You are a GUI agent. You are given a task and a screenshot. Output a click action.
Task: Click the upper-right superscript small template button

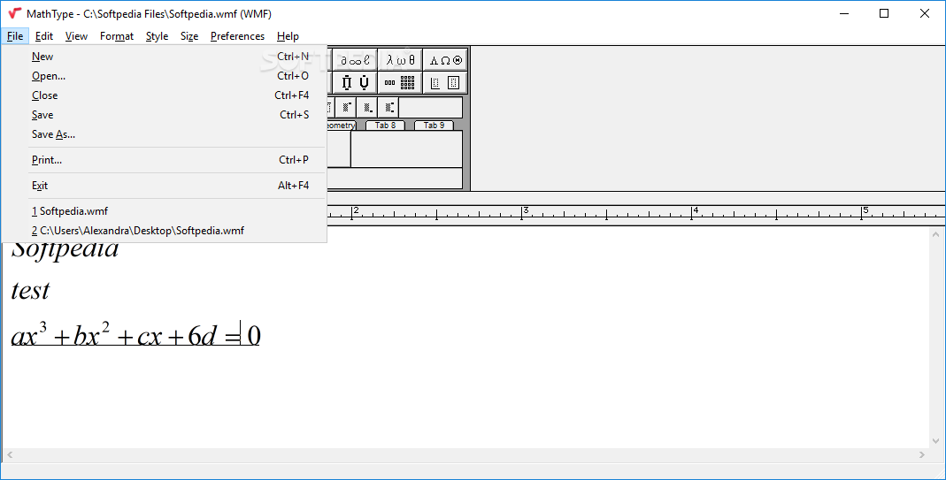[x=346, y=107]
